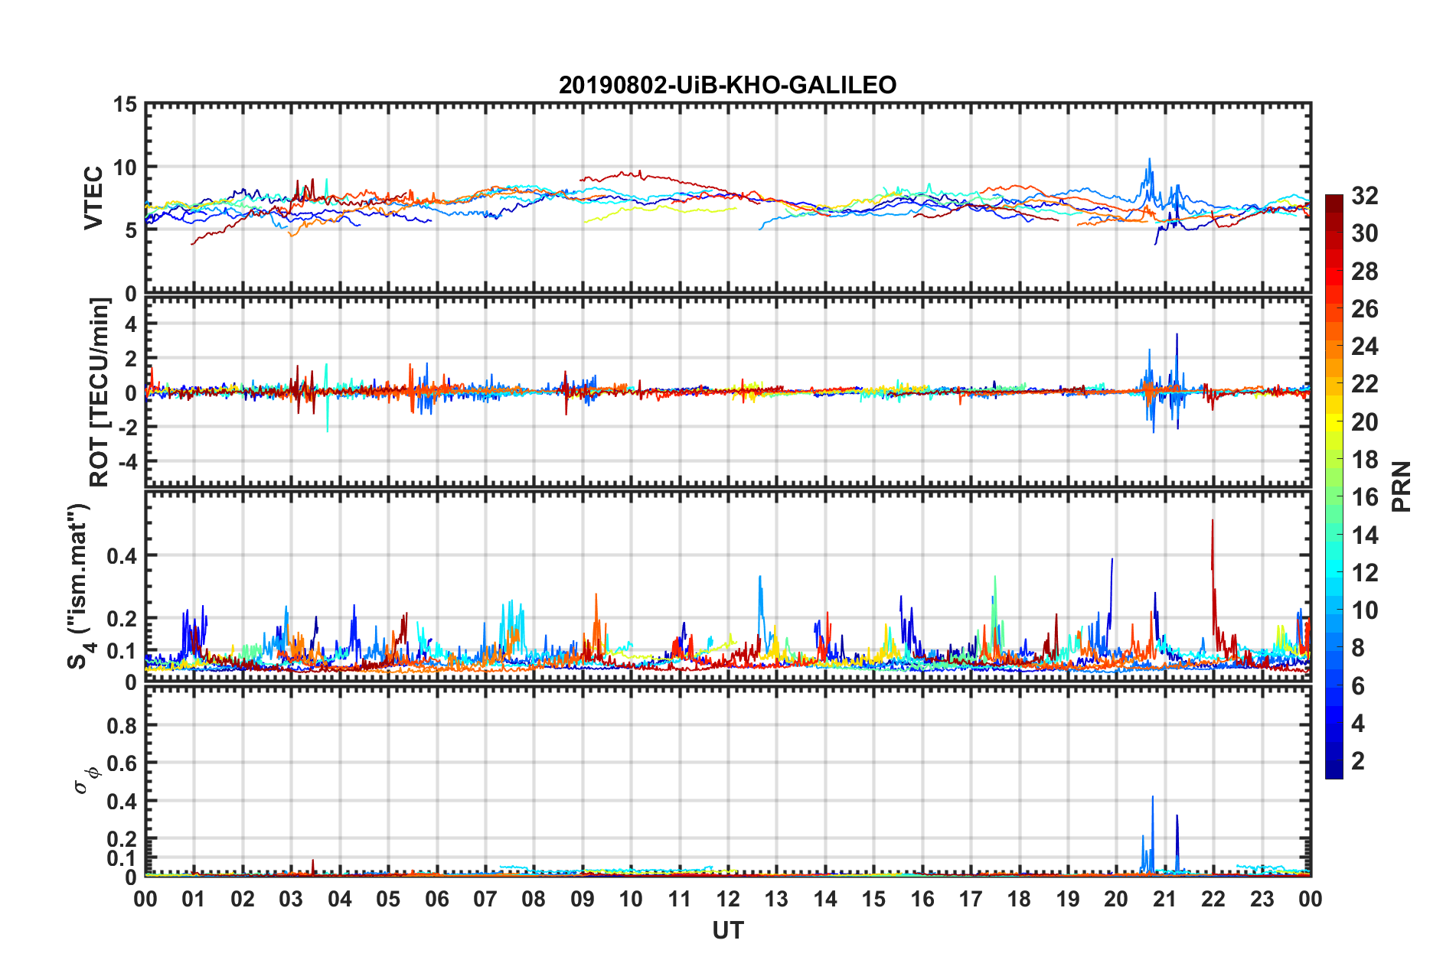Select colorbar tick label 16
The height and width of the screenshot is (973, 1456).
coord(1364,497)
